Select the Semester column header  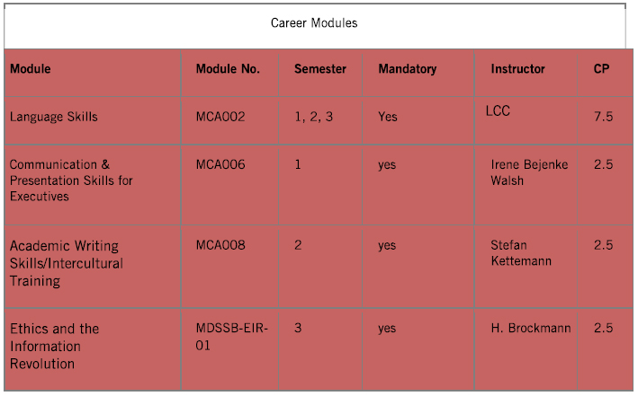(x=320, y=69)
